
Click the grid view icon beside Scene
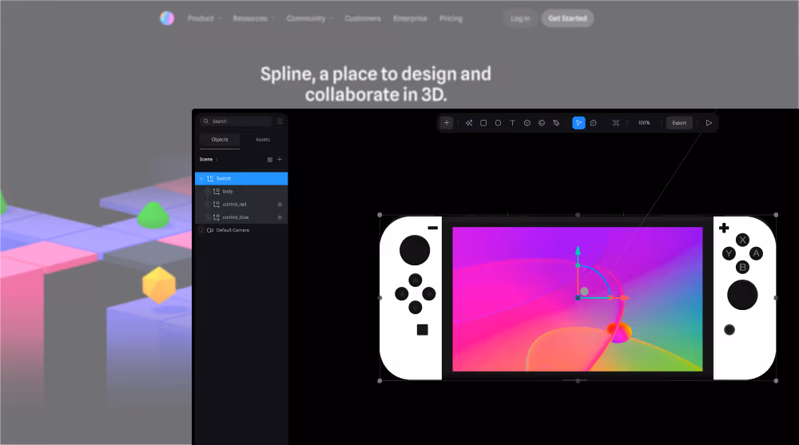pos(269,160)
